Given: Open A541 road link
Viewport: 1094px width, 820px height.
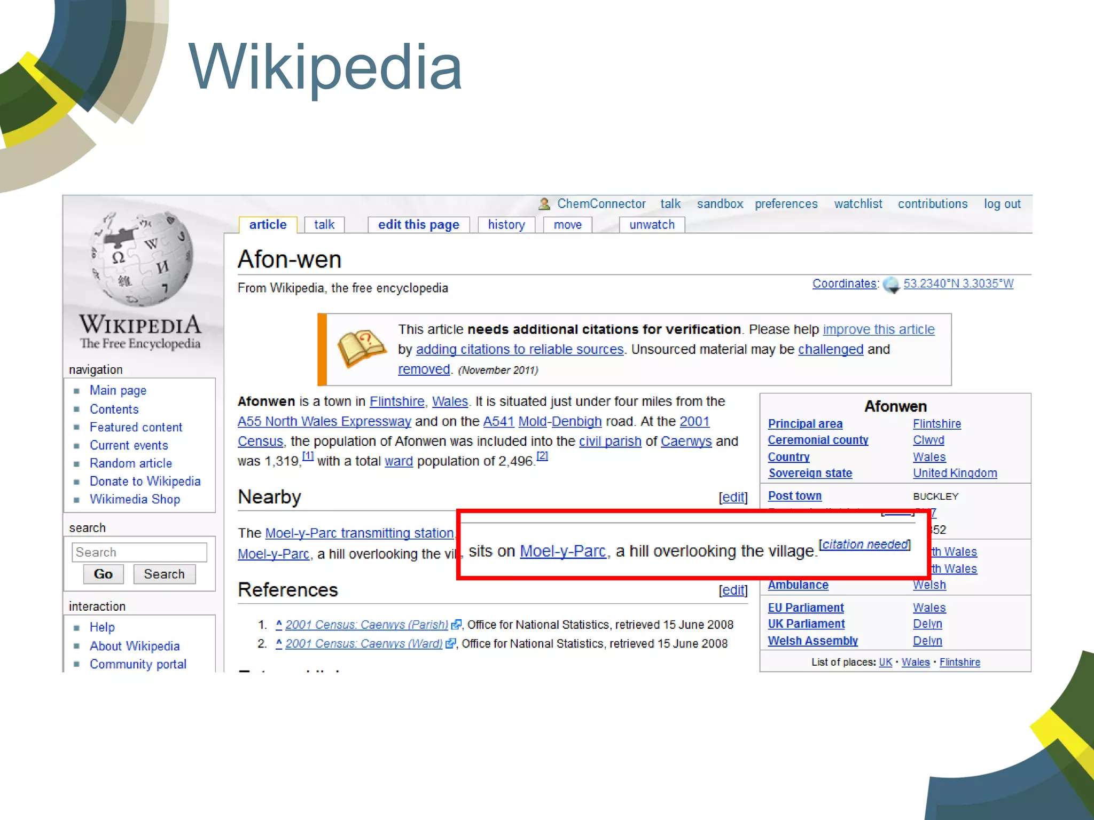Looking at the screenshot, I should [498, 421].
